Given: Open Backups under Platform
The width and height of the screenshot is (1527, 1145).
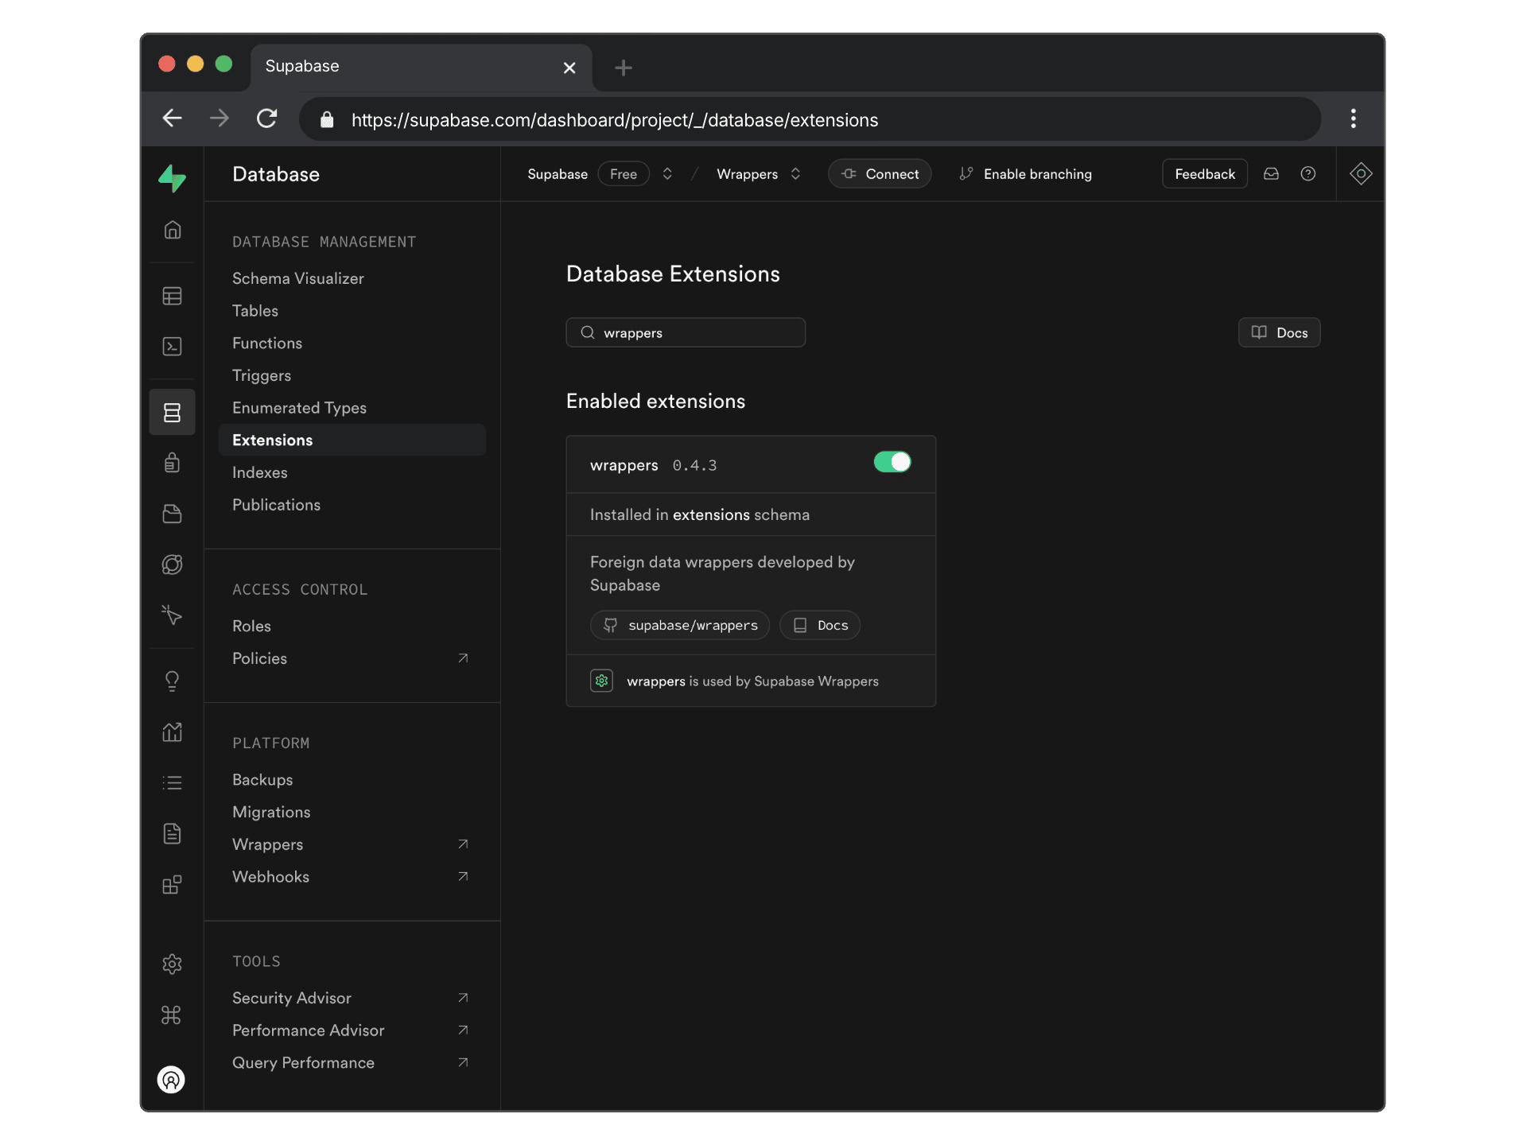Looking at the screenshot, I should click(x=262, y=779).
